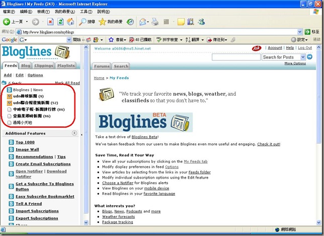Click the sidebar scroll down arrow
This screenshot has width=324, height=236.
pos(86,223)
